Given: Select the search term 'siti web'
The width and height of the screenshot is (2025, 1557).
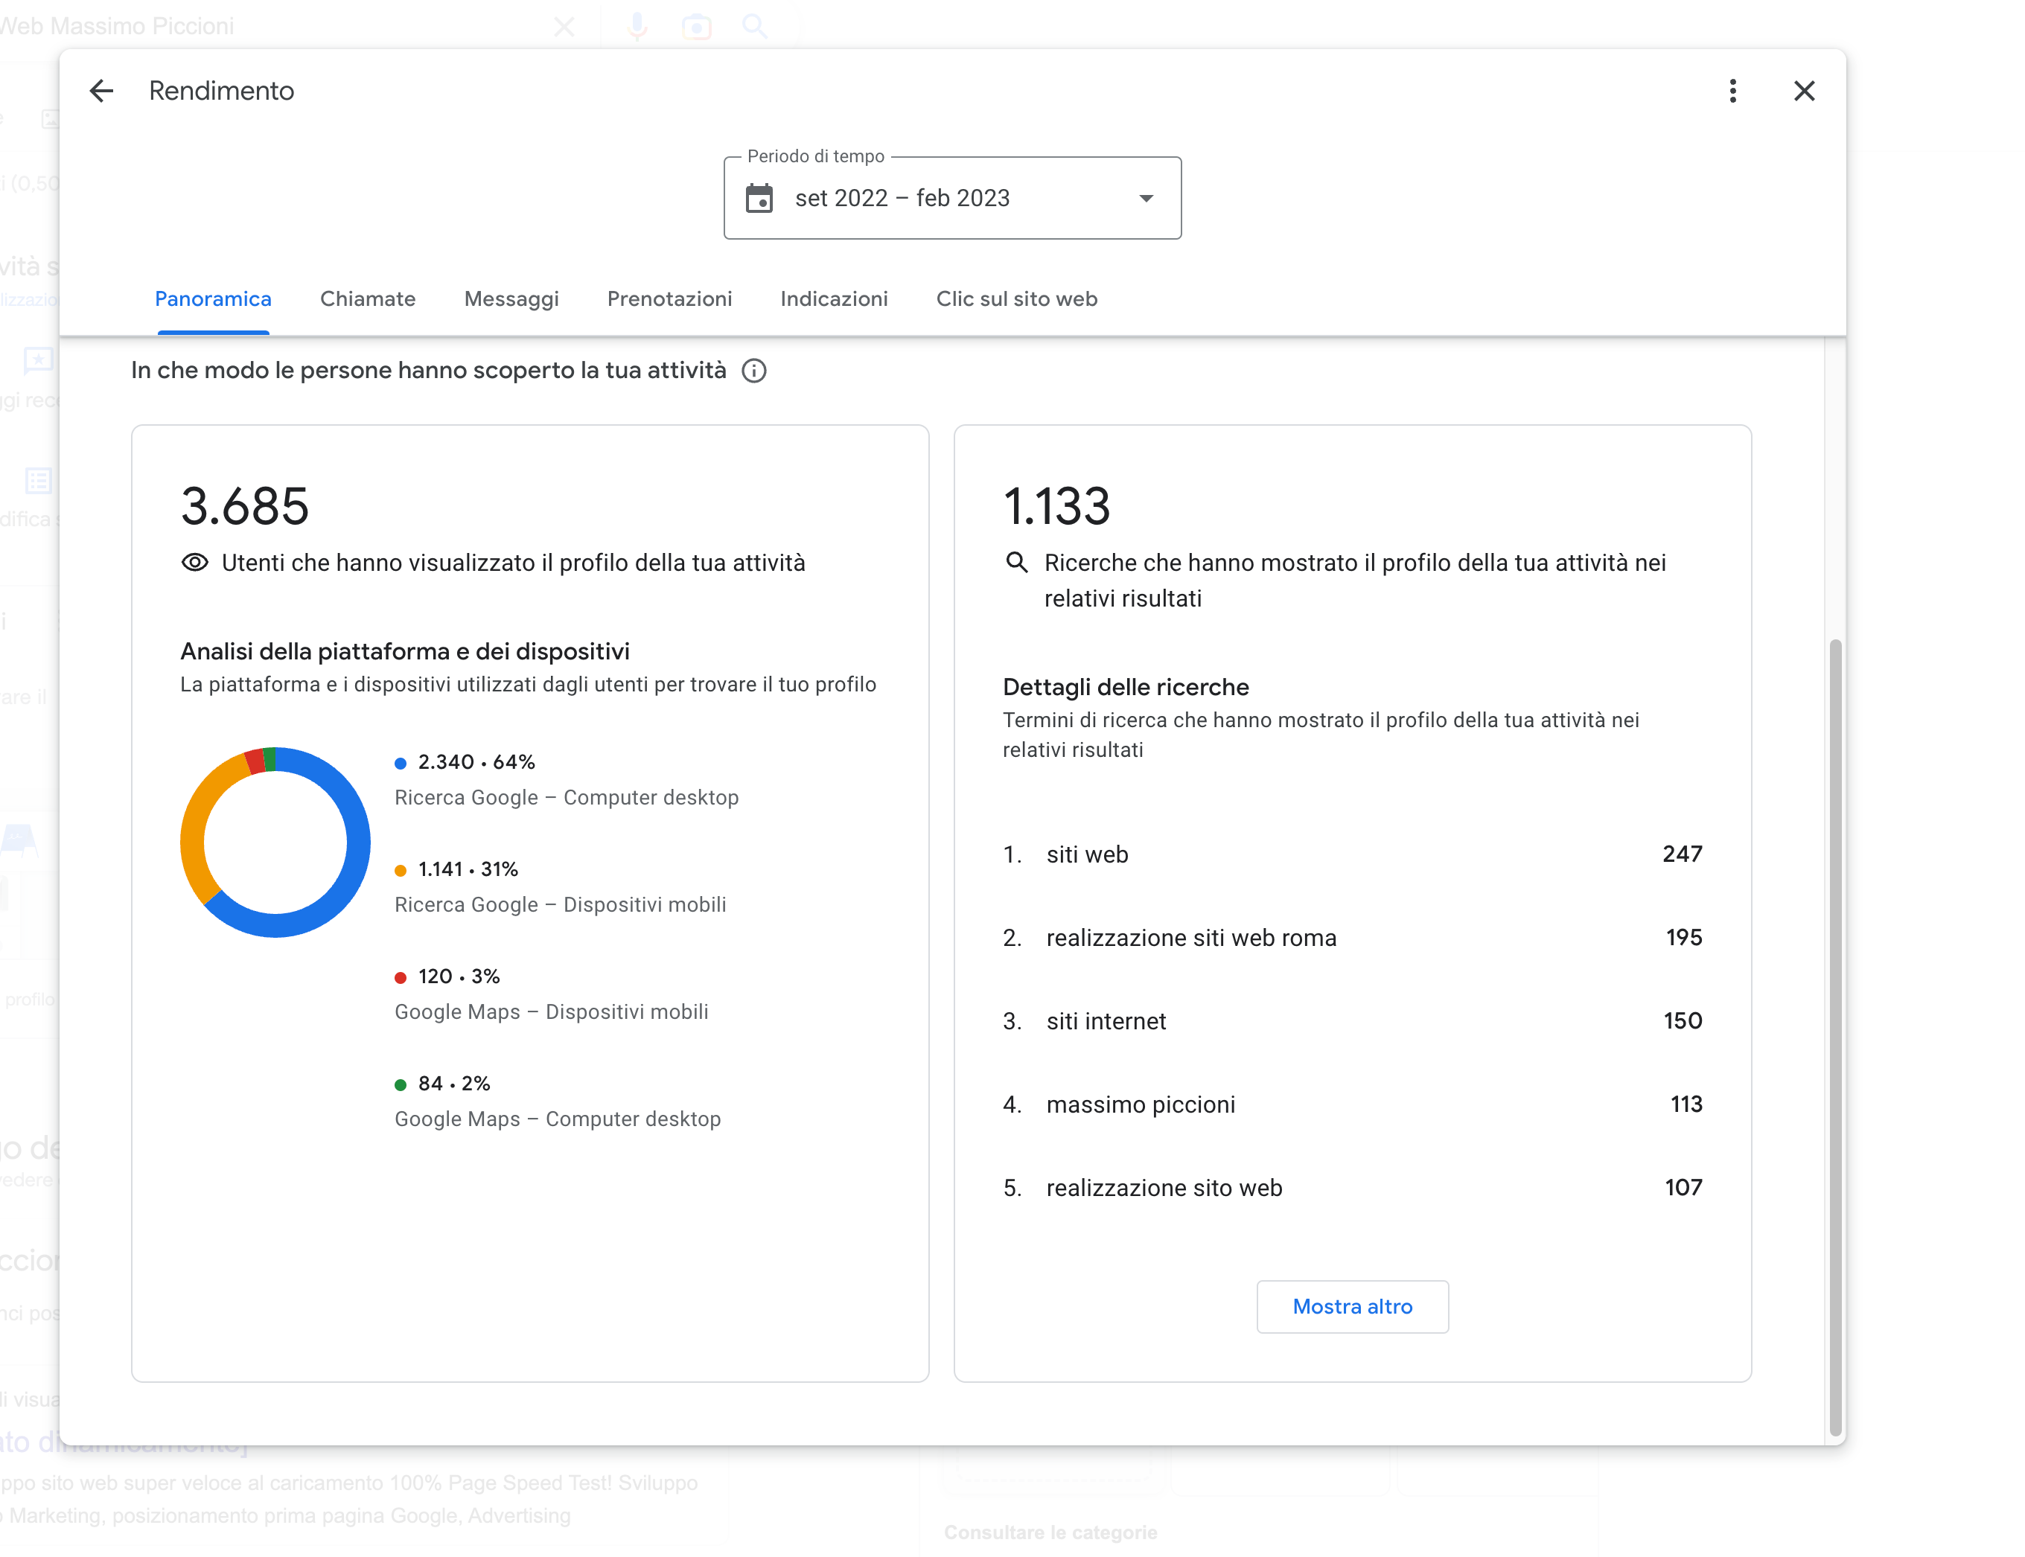Looking at the screenshot, I should point(1087,854).
